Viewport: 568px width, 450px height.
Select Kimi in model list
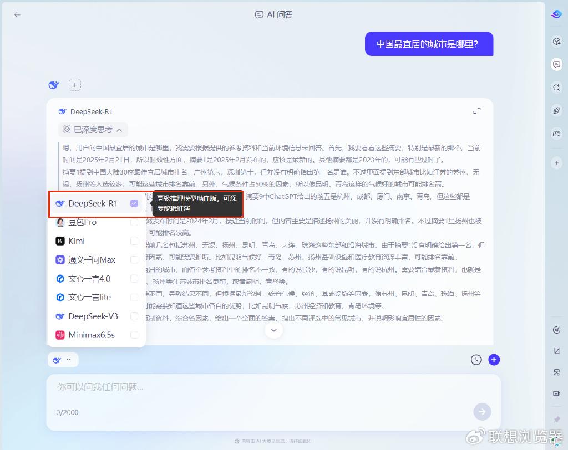pos(97,241)
